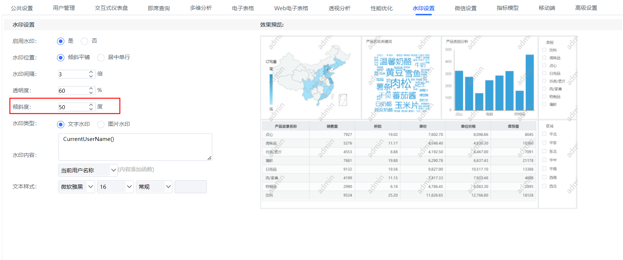
Task: Click the (内容添加函数) hint text
Action: click(x=136, y=169)
